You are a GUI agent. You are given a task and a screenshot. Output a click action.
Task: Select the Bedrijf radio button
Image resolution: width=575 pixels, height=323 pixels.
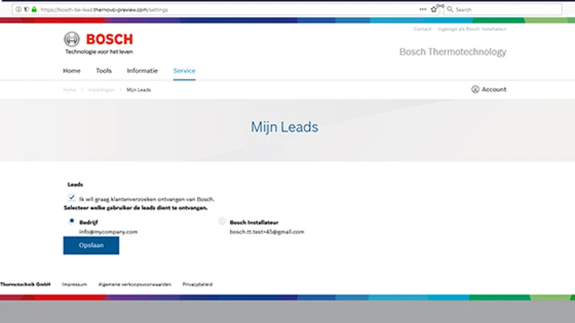pos(72,221)
